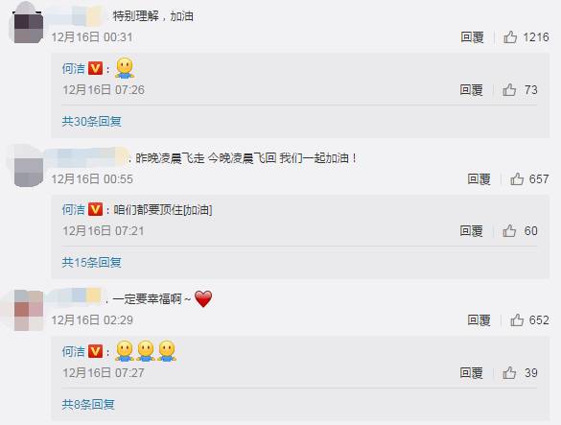
Task: Like 何洁's reply with 60 likes
Action: point(509,230)
